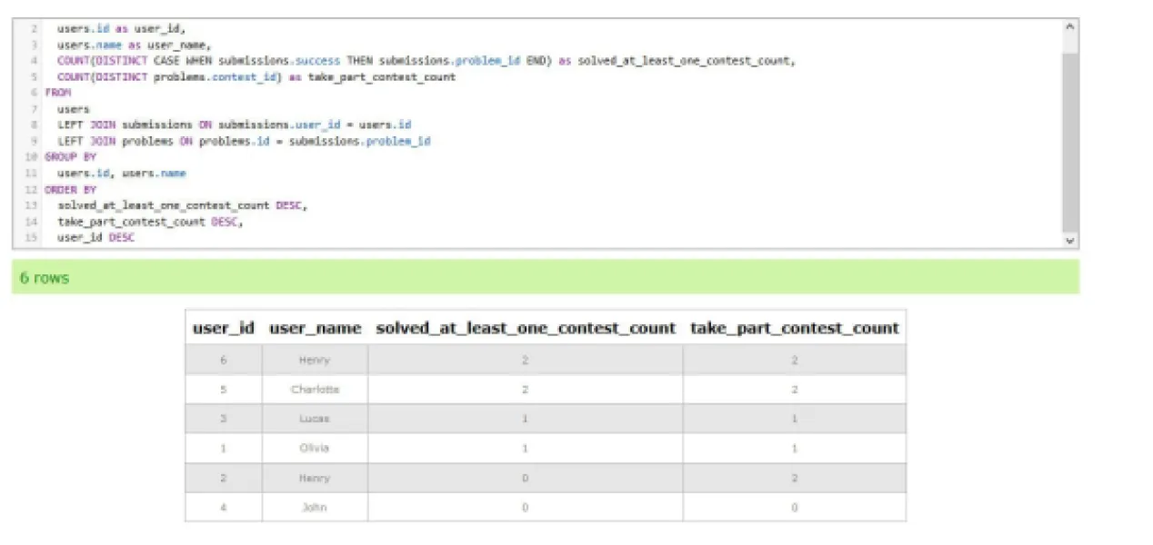Image resolution: width=1153 pixels, height=545 pixels.
Task: Click the standalone "users" line under FROM
Action: (74, 109)
